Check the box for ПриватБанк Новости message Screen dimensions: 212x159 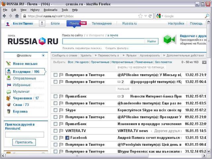56,96
